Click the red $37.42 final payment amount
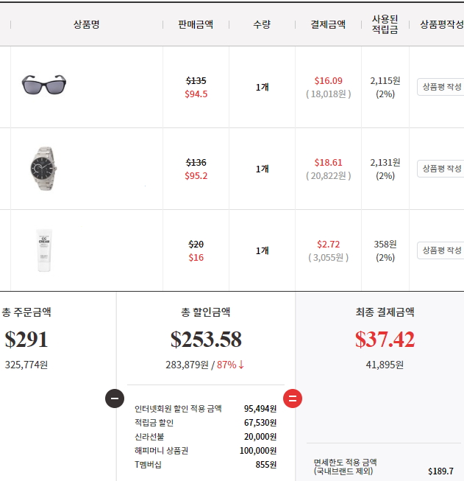Viewport: 464px width, 481px height. point(385,340)
